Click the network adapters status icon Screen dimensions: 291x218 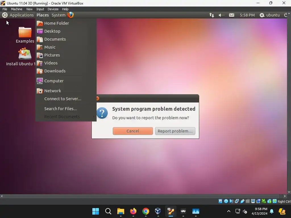pyautogui.click(x=237, y=201)
